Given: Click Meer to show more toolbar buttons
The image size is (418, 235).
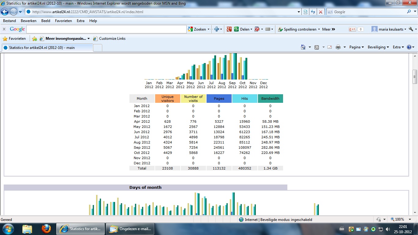Looking at the screenshot, I should (x=329, y=29).
